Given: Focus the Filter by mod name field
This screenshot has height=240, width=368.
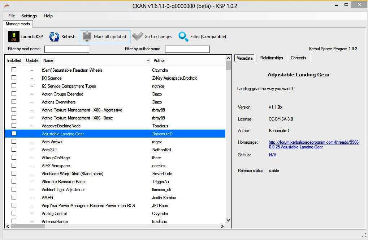Looking at the screenshot, I should (x=66, y=49).
